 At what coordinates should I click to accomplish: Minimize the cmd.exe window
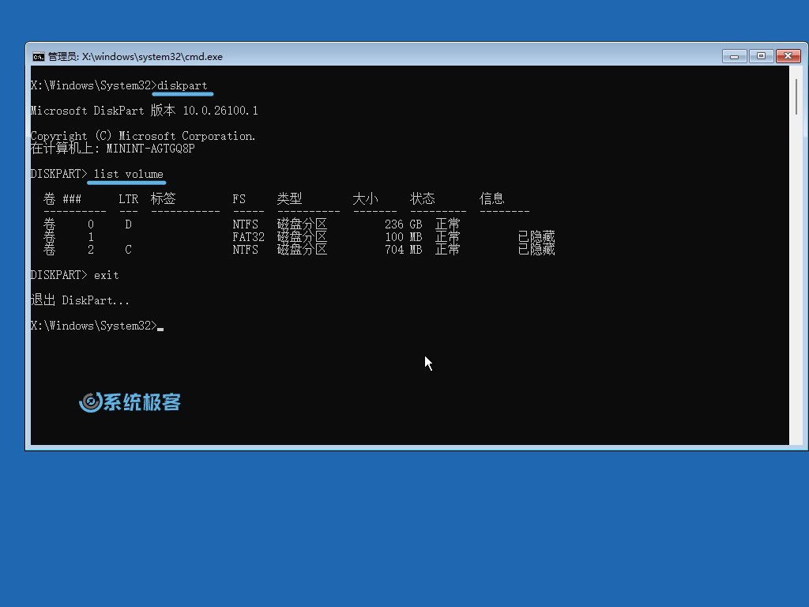(734, 56)
